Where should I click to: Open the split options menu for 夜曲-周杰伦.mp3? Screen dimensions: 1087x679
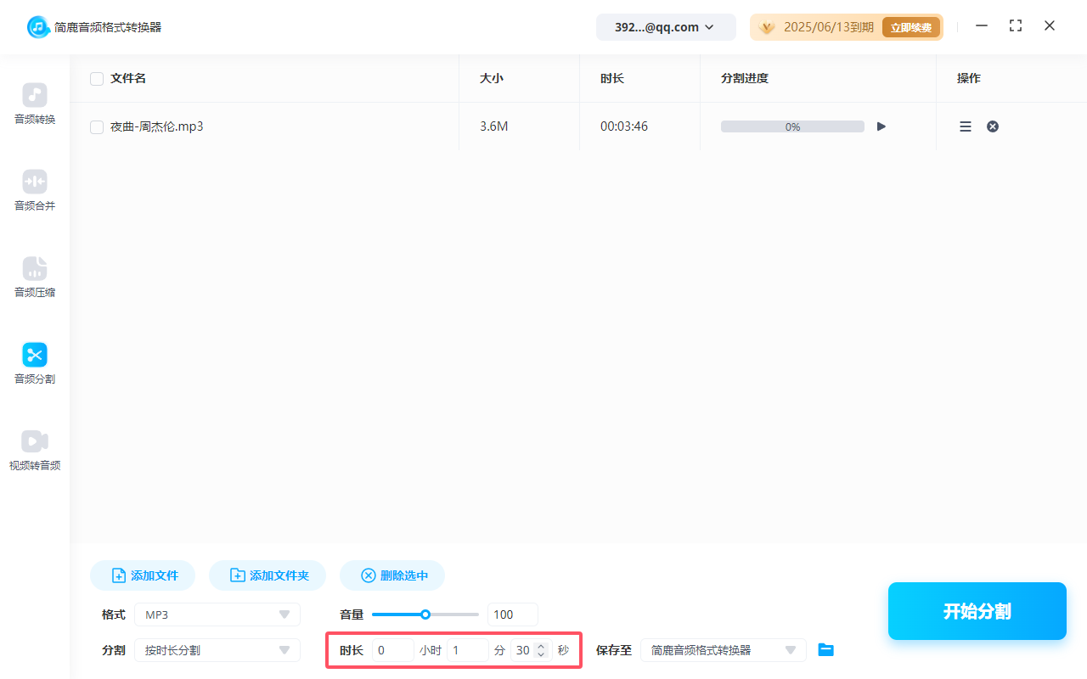pos(966,126)
